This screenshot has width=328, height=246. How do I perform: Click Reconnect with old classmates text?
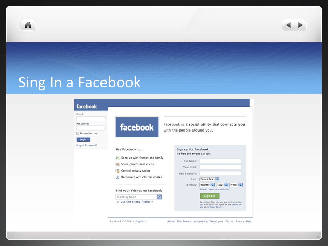[x=141, y=177]
